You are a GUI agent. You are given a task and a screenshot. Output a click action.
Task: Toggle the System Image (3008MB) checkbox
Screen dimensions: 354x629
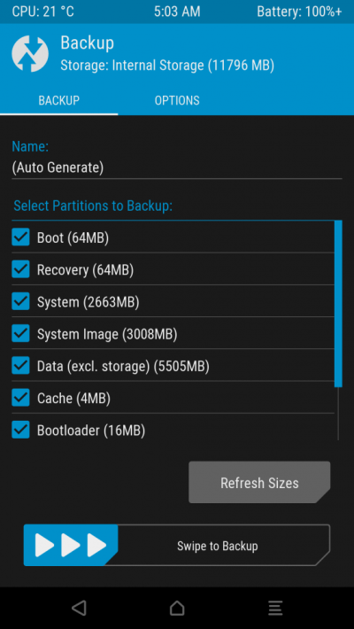[x=20, y=333]
